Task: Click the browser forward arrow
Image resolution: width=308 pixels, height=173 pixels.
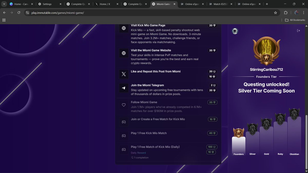Action: click(x=12, y=13)
